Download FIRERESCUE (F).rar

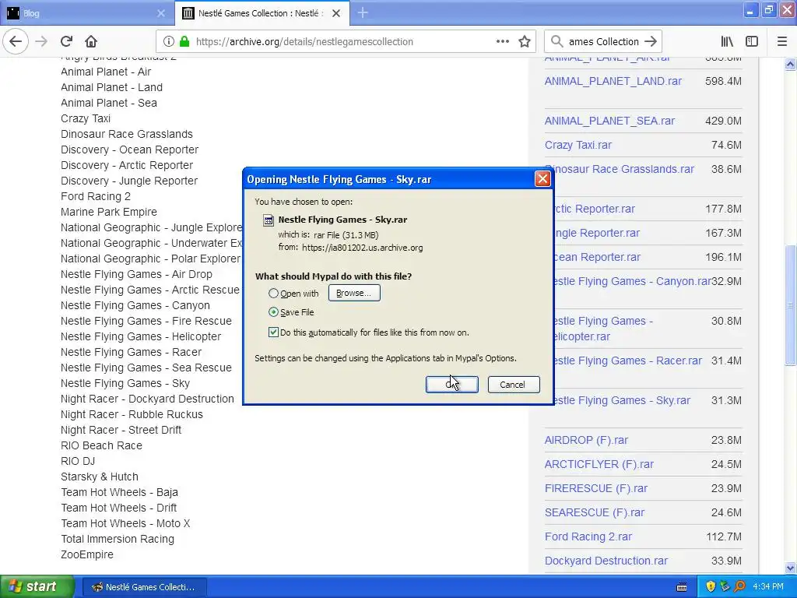[595, 488]
